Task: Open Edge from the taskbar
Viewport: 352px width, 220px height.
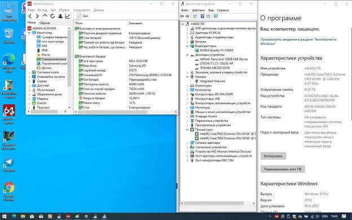Action: pos(14,217)
